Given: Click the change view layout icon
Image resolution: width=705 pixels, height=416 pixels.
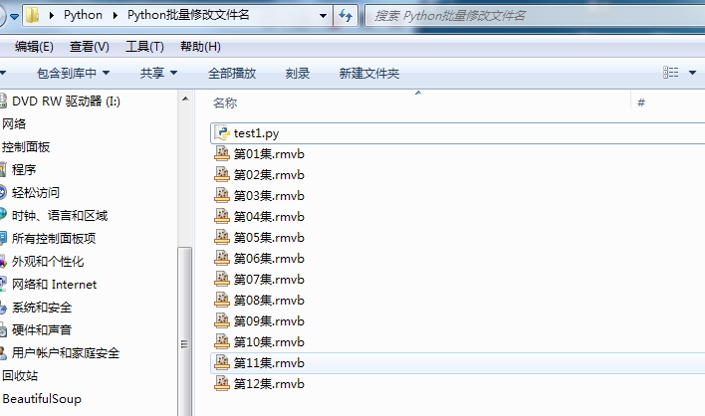Looking at the screenshot, I should [670, 73].
